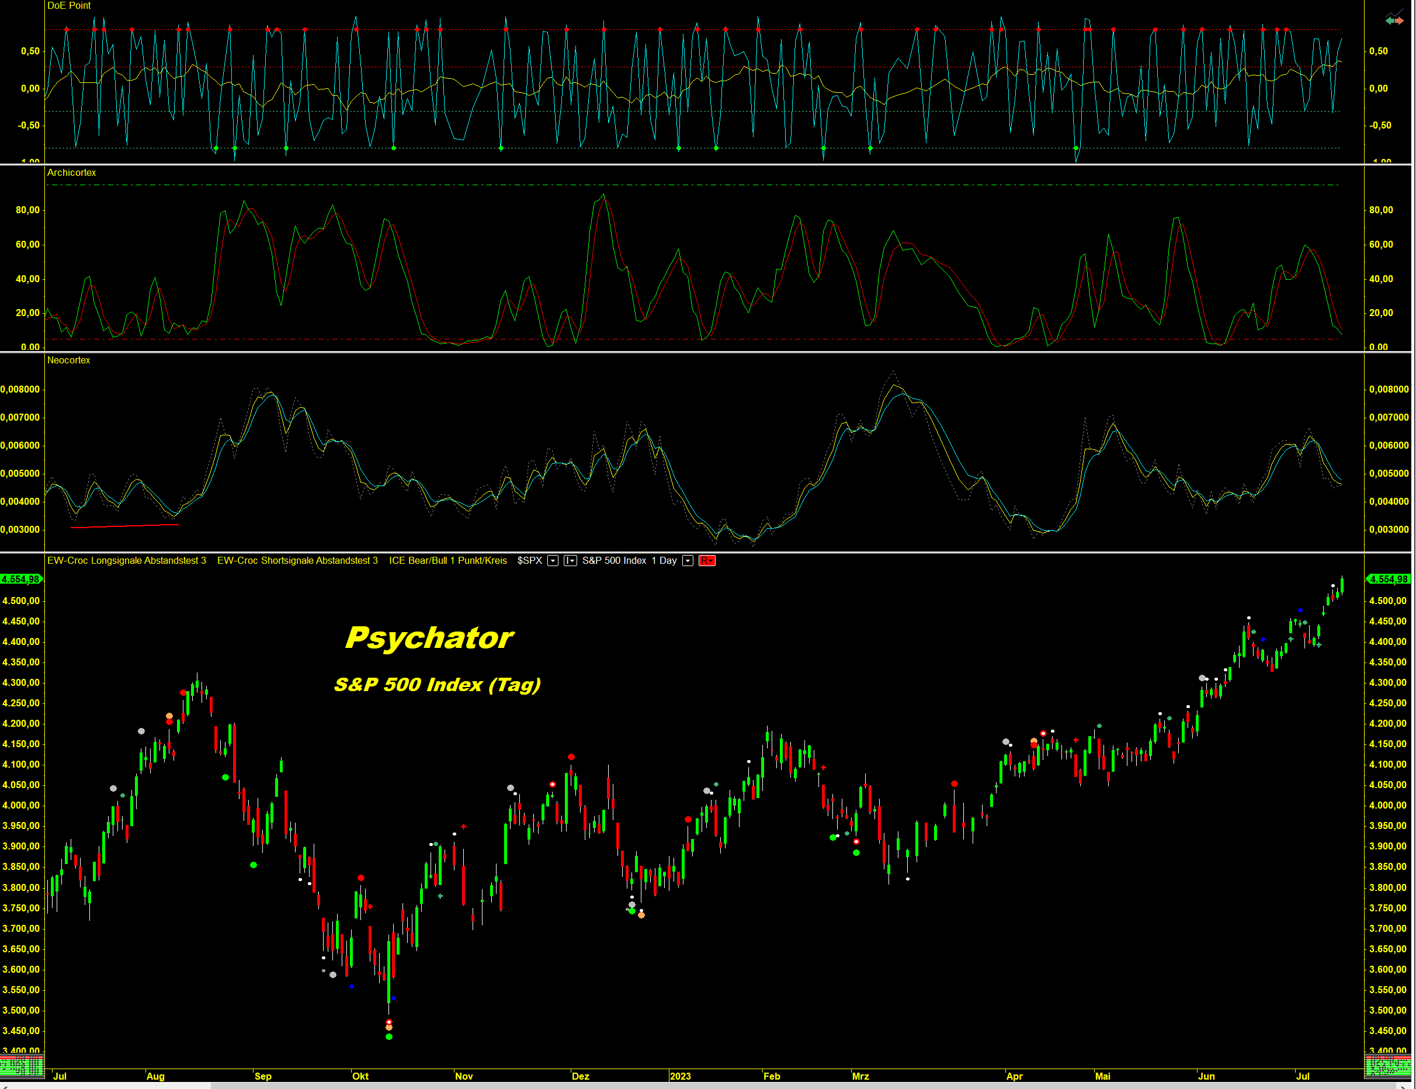1416x1089 pixels.
Task: Open the 1 Day timeframe dropdown
Action: pos(688,561)
